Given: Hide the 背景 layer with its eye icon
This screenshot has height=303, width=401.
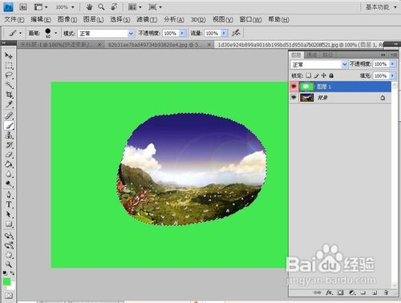Looking at the screenshot, I should [294, 98].
